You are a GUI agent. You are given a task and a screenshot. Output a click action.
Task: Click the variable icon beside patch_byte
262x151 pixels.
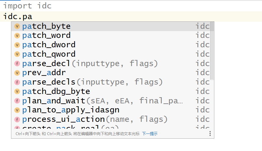[17, 27]
